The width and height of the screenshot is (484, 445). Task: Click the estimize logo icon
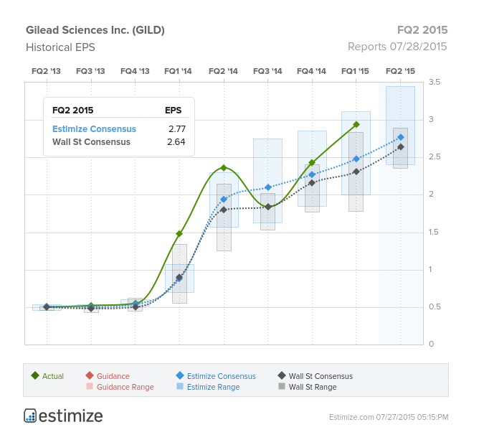click(30, 416)
